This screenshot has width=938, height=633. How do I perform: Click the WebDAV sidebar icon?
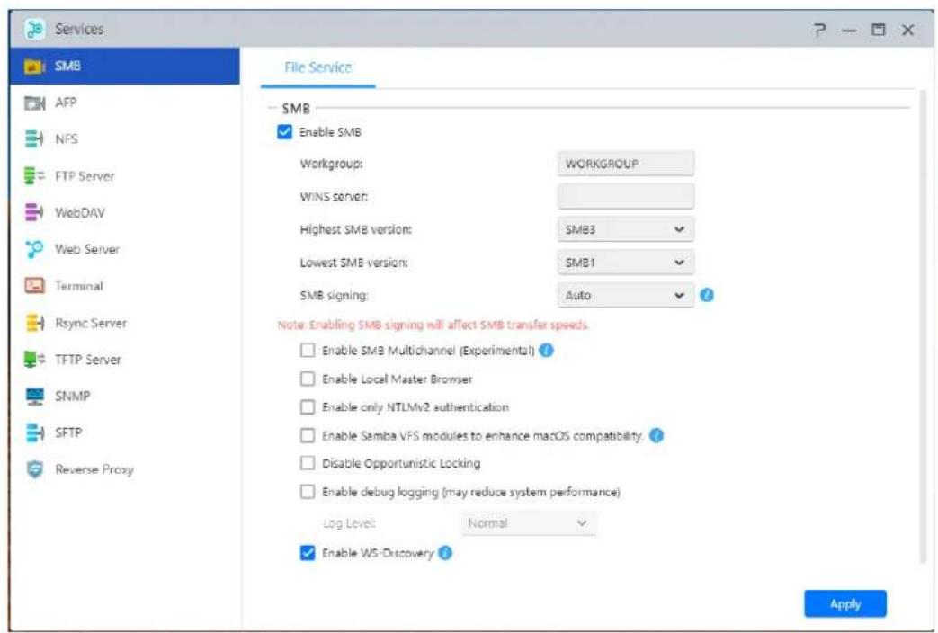33,213
